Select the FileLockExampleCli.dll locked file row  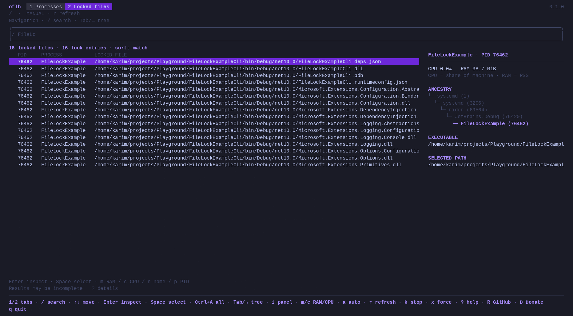click(214, 69)
